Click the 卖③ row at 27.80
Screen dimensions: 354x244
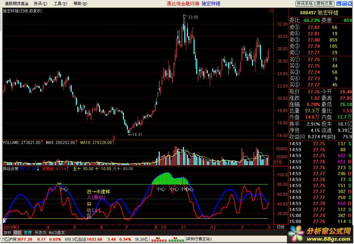320,40
